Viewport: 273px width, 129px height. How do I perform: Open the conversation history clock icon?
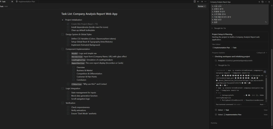pos(263,2)
